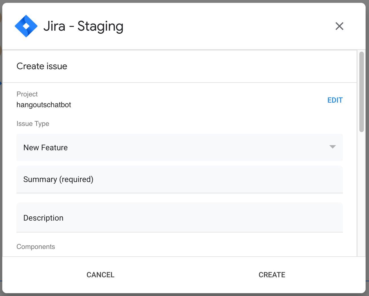Screen dimensions: 369x296
Task: Click the vertical scrollbar thumb
Action: (361, 92)
